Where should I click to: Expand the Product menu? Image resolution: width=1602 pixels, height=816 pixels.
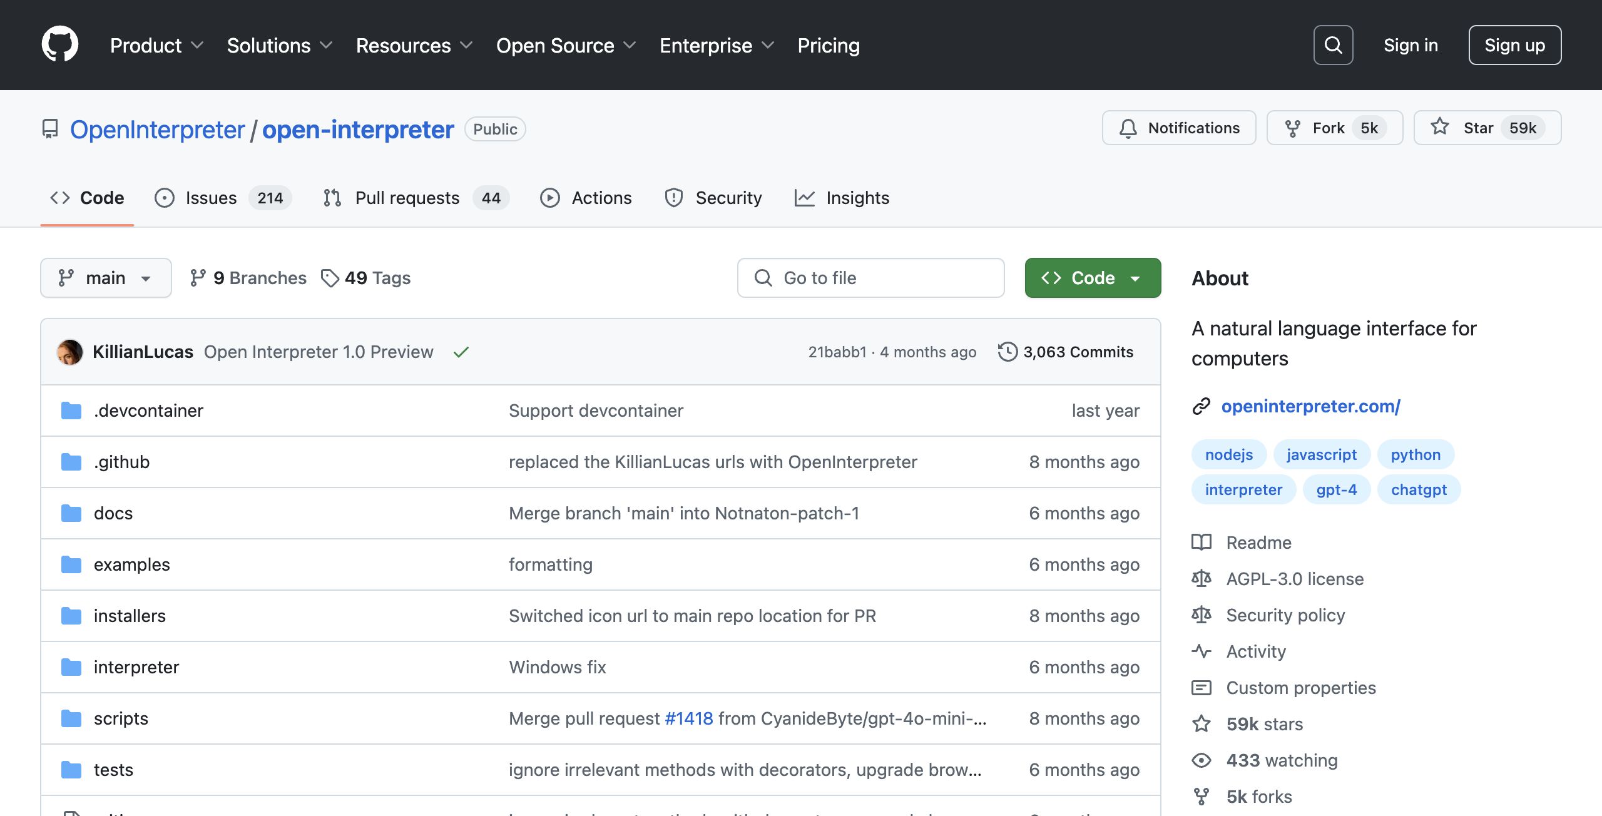[x=156, y=45]
